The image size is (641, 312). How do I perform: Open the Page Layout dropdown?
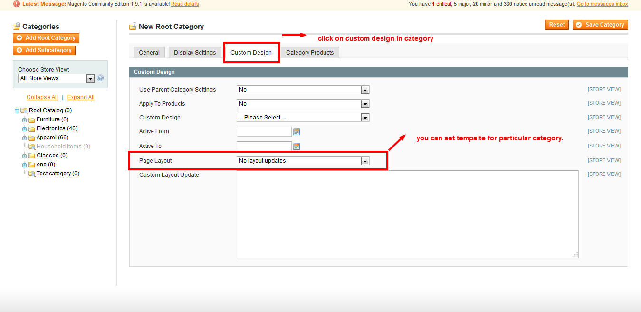(x=303, y=161)
